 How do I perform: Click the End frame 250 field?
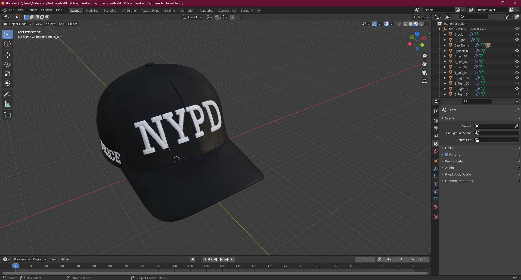[x=418, y=259]
